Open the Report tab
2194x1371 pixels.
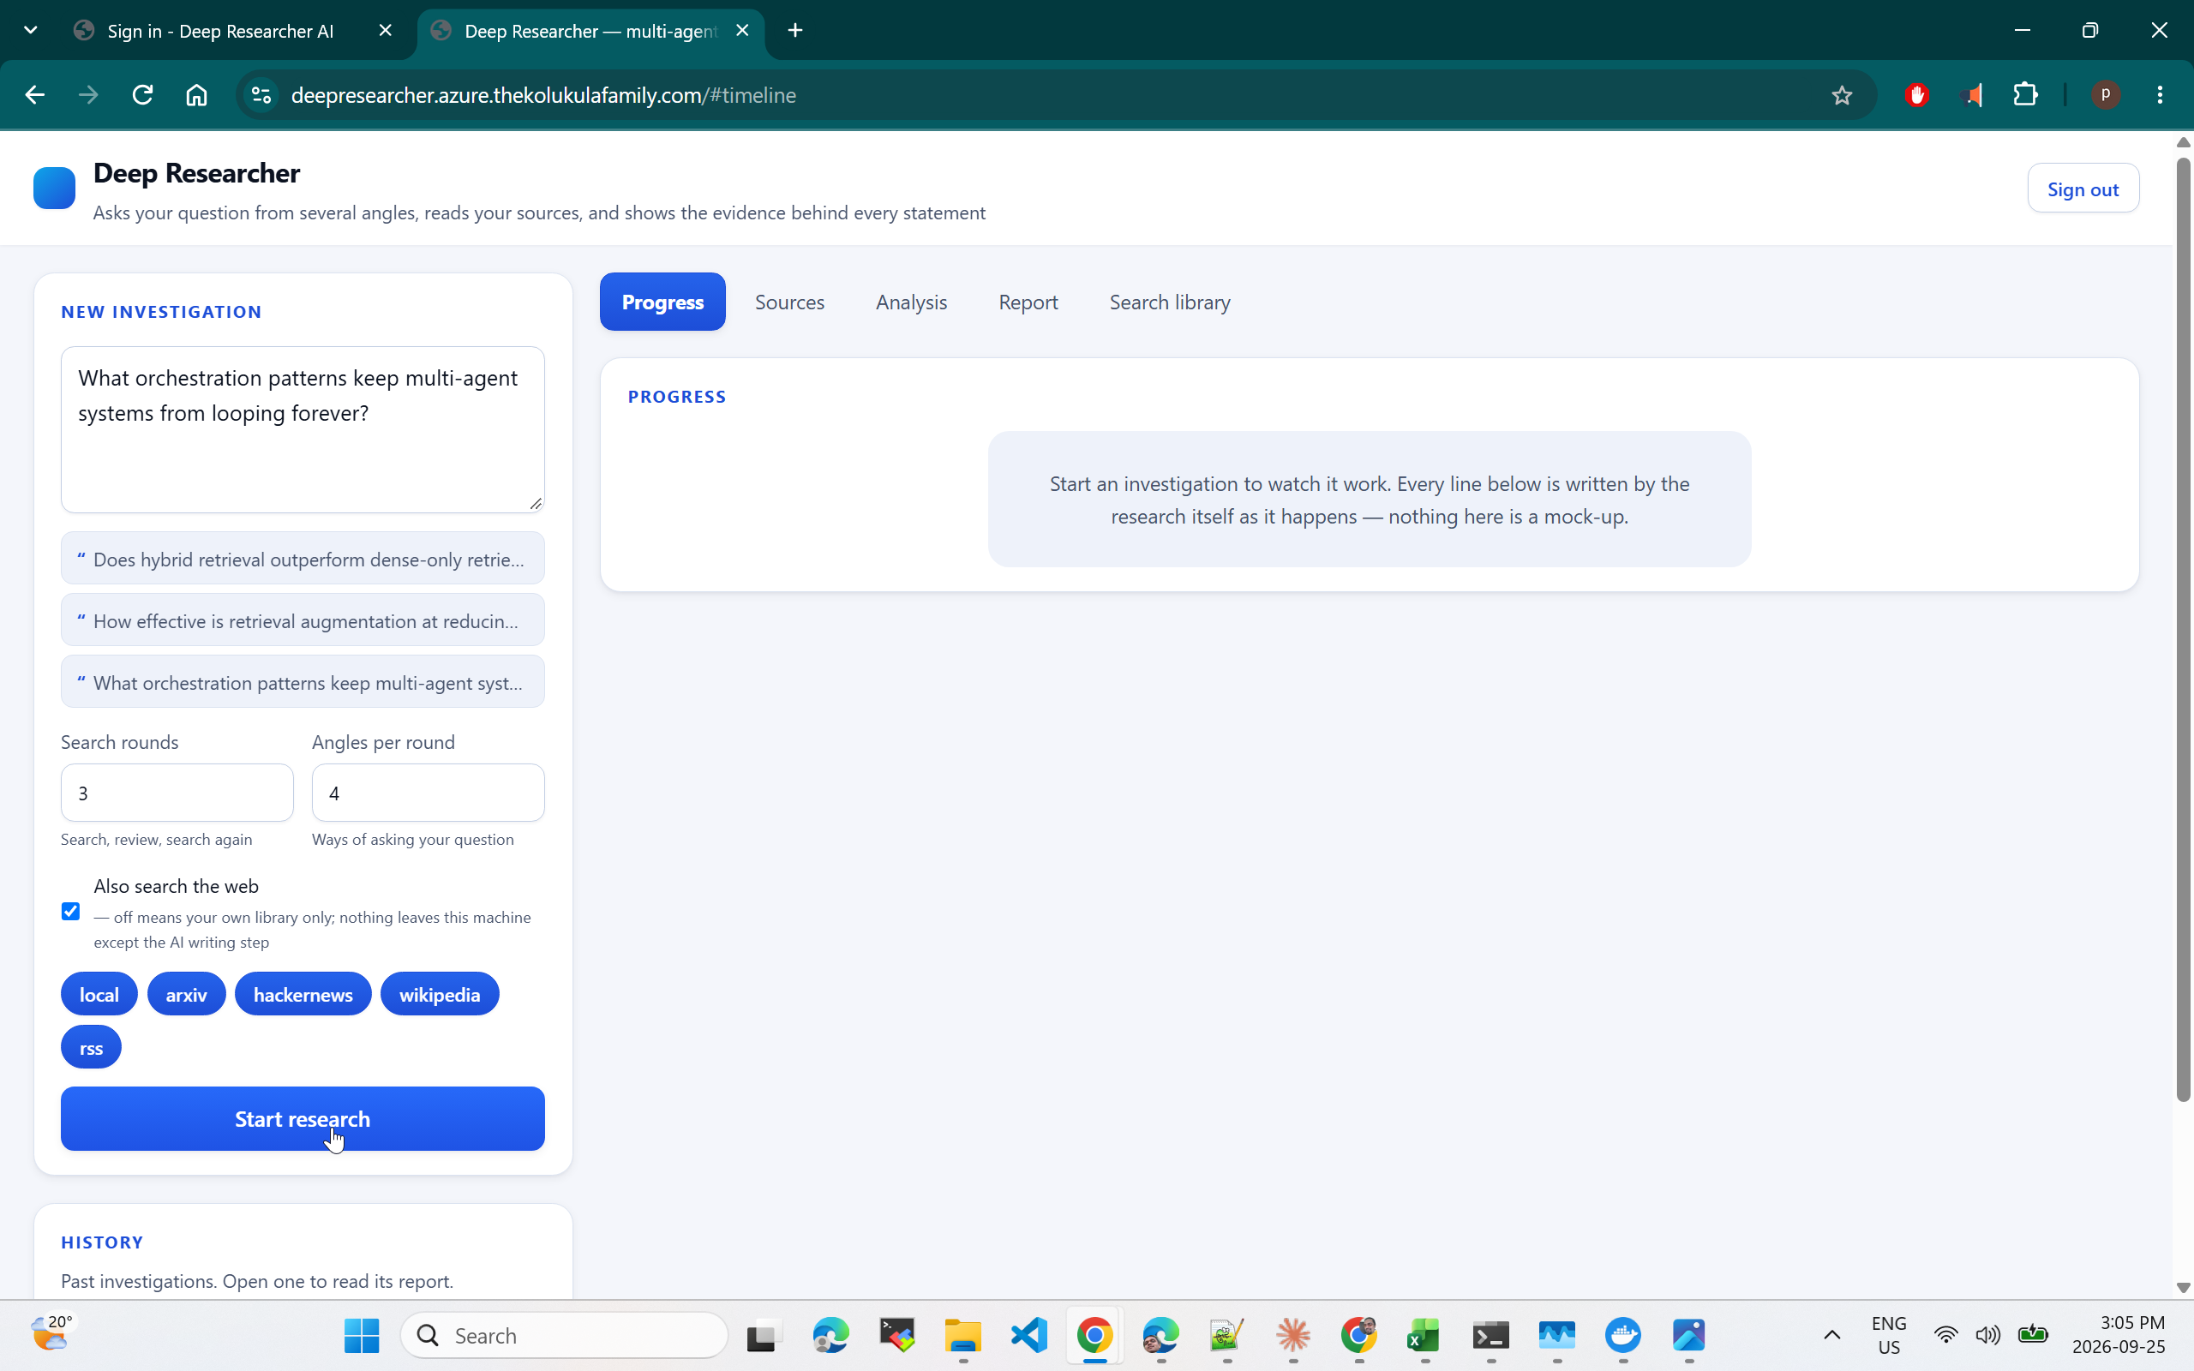point(1028,302)
